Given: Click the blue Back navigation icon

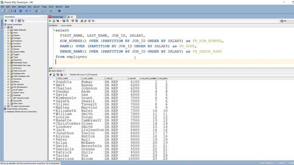Looking at the screenshot, I should click(x=20, y=11).
